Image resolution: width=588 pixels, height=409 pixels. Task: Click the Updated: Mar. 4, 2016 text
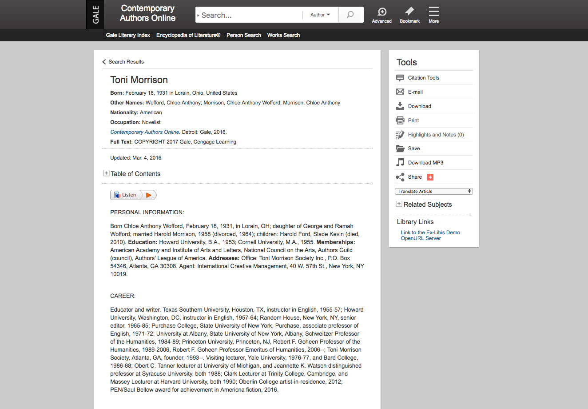pyautogui.click(x=136, y=158)
